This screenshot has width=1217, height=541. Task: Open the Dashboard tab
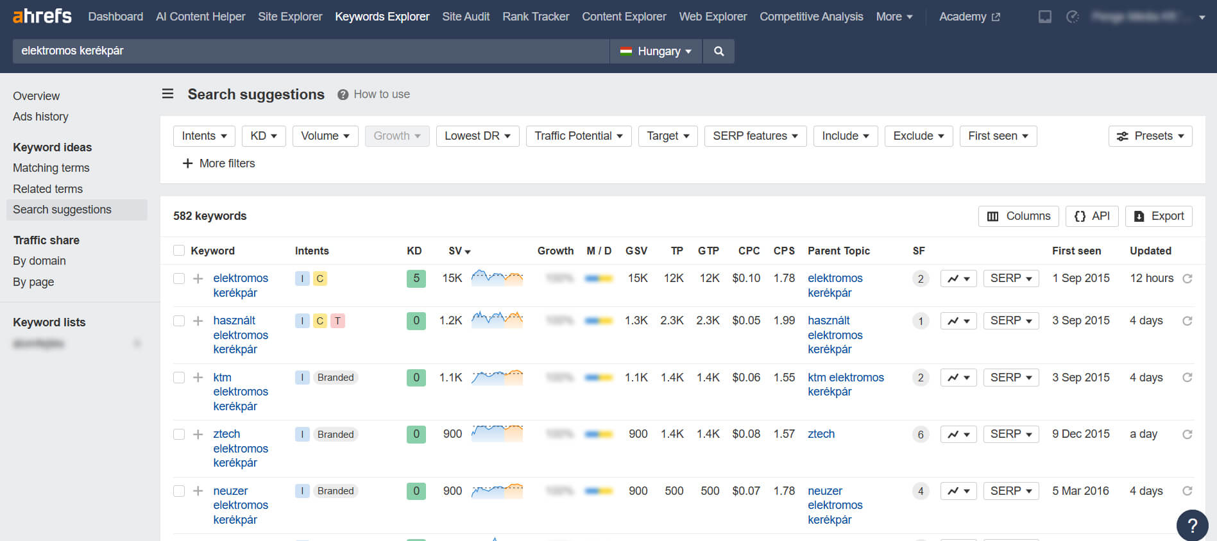115,17
